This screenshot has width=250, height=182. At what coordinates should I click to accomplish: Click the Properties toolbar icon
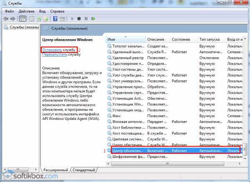pos(32,19)
